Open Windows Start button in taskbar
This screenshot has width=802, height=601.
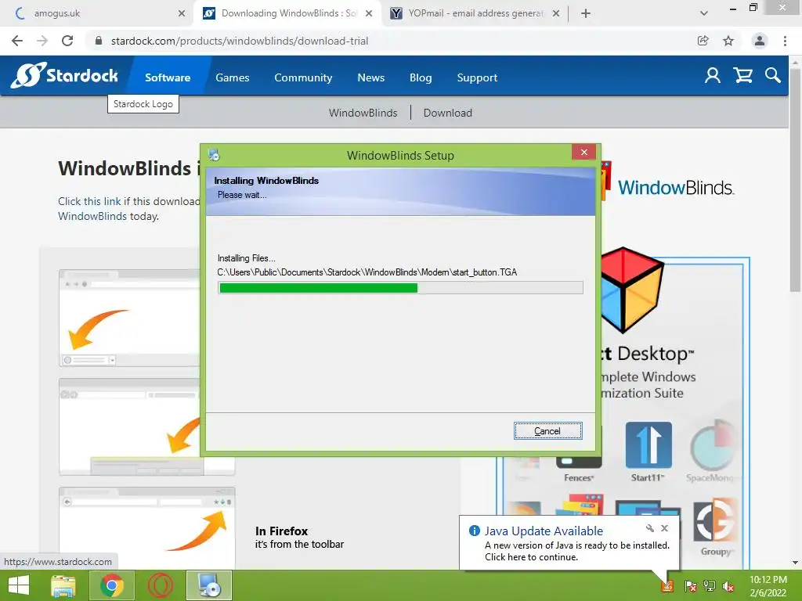19,585
